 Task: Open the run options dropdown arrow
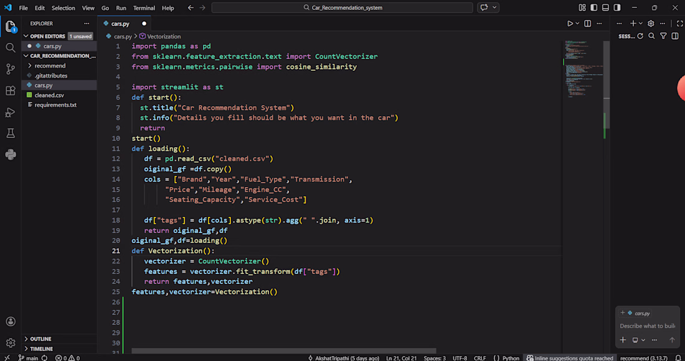[x=577, y=24]
